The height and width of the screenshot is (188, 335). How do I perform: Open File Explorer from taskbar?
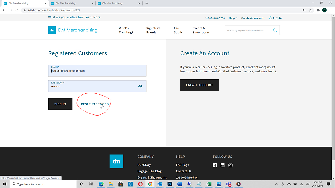(x=111, y=184)
